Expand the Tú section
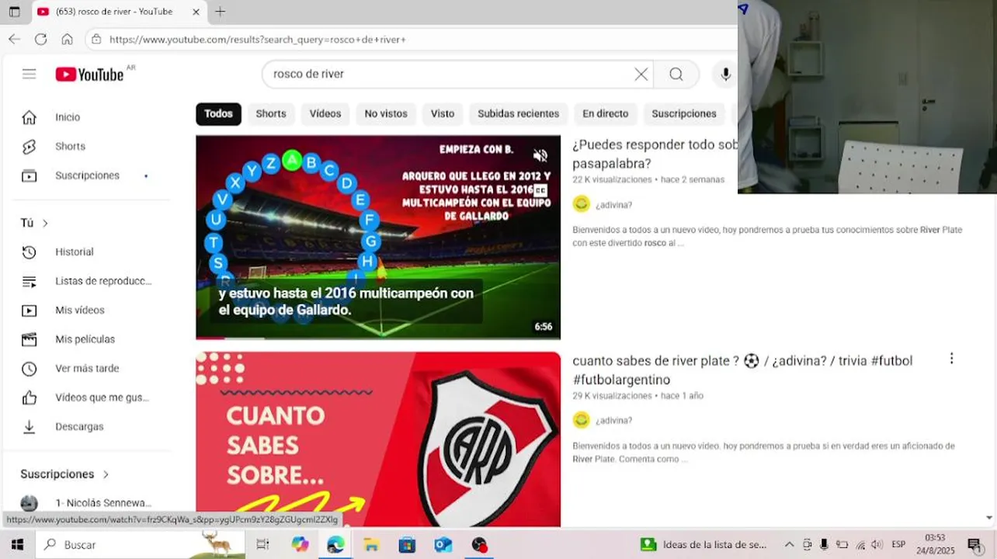Image resolution: width=997 pixels, height=559 pixels. [x=35, y=223]
